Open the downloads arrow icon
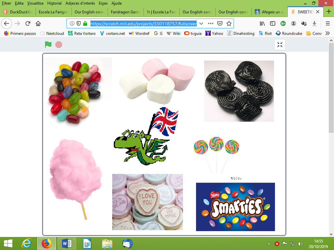Screen dimensions: 334x250 [x=314, y=23]
